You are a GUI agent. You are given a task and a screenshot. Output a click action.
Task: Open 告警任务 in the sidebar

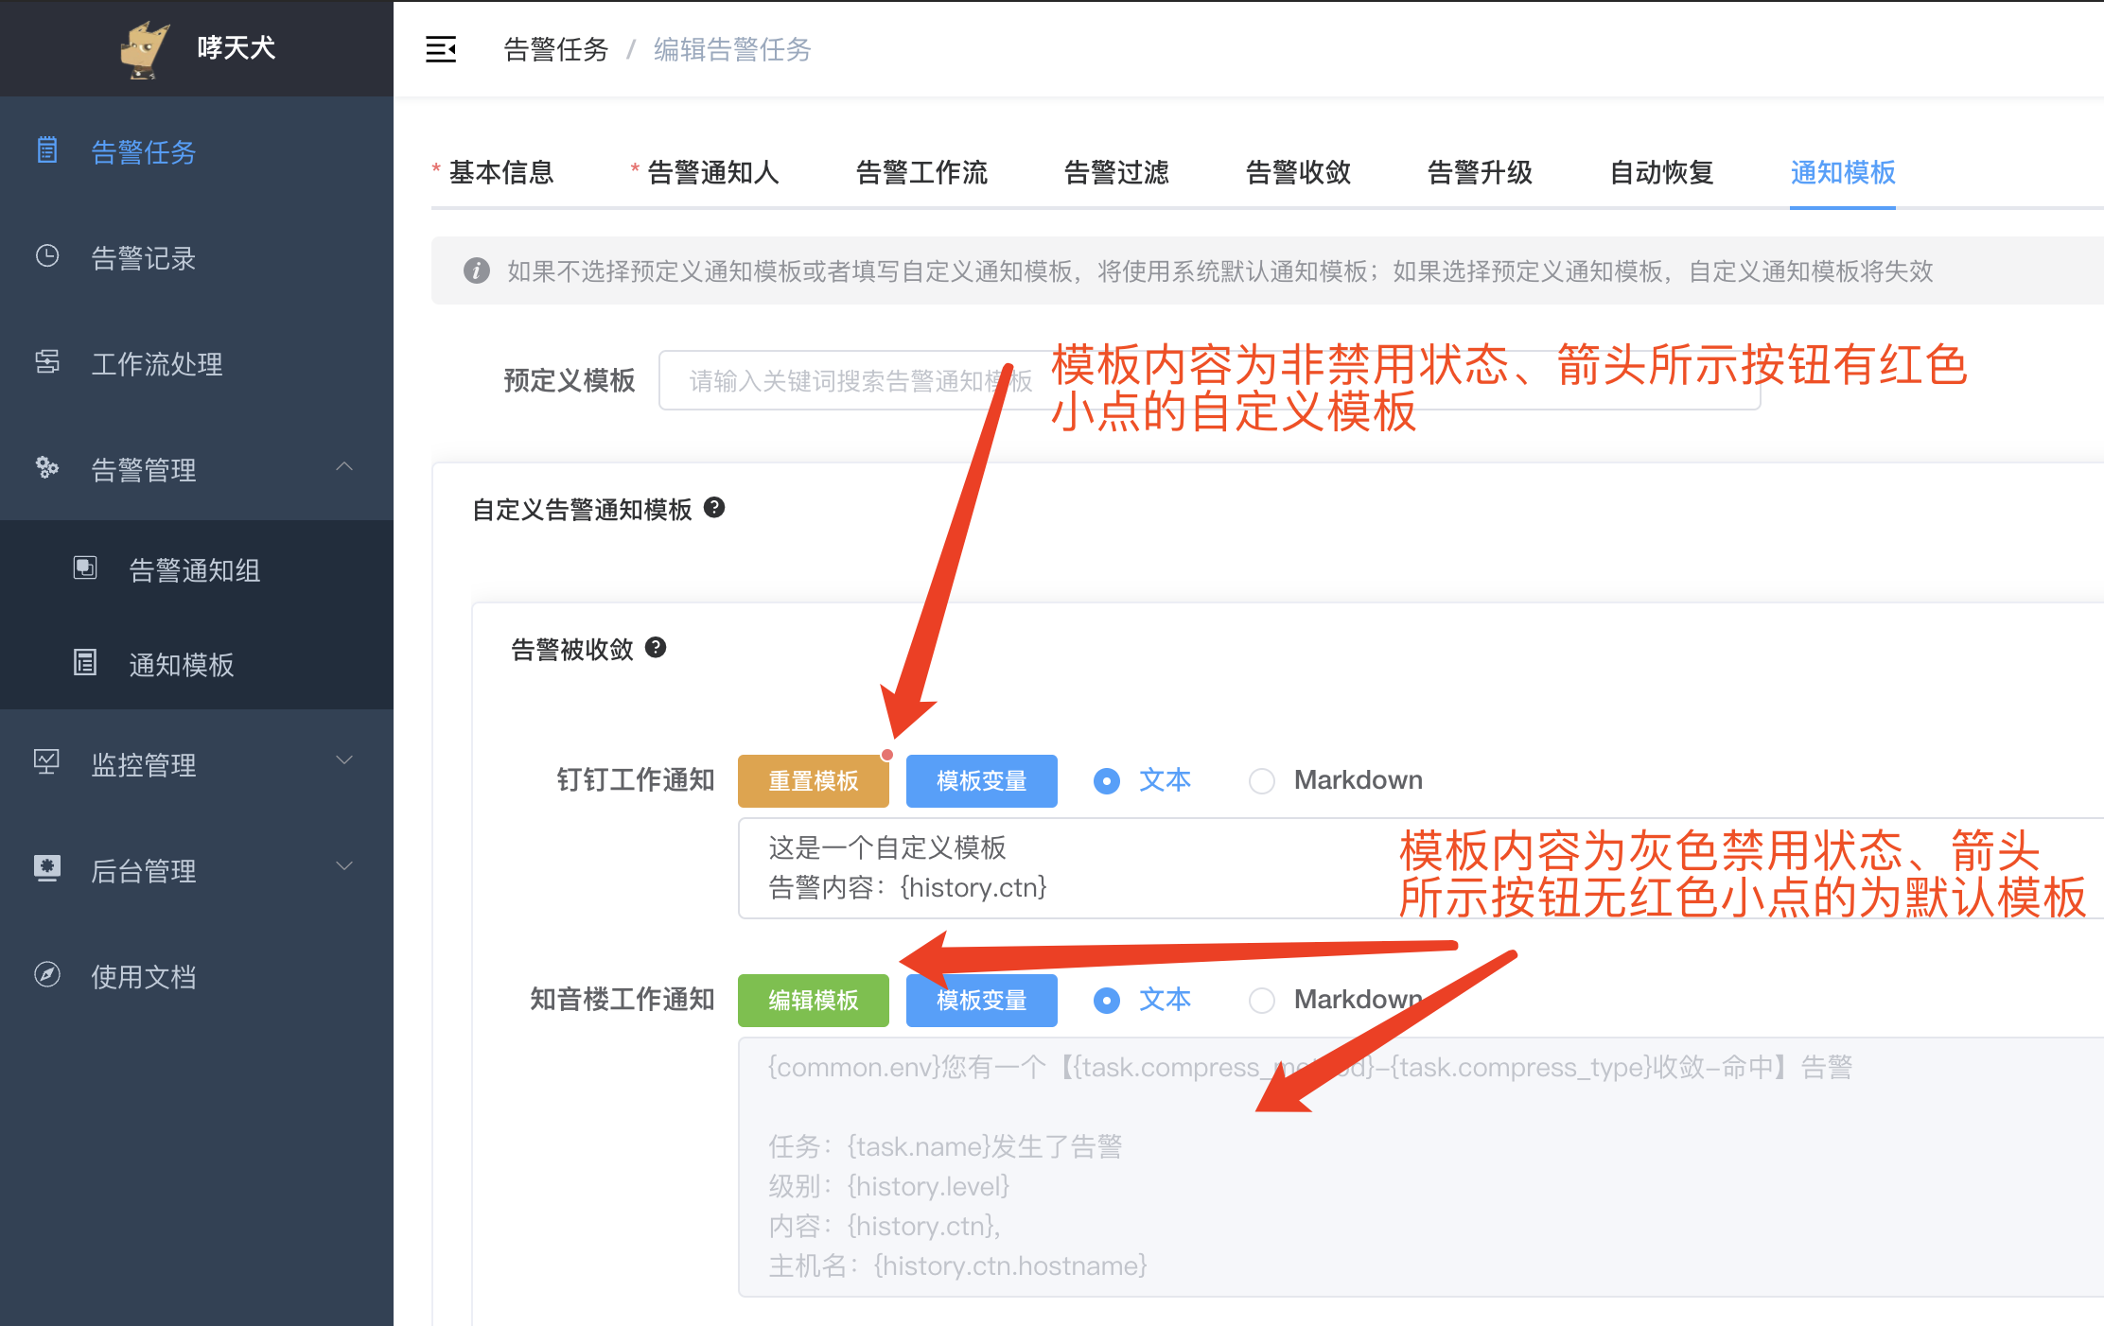[x=197, y=151]
